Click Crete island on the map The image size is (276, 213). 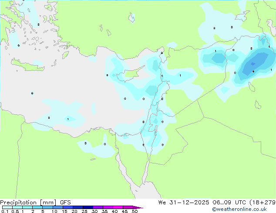(x=27, y=65)
